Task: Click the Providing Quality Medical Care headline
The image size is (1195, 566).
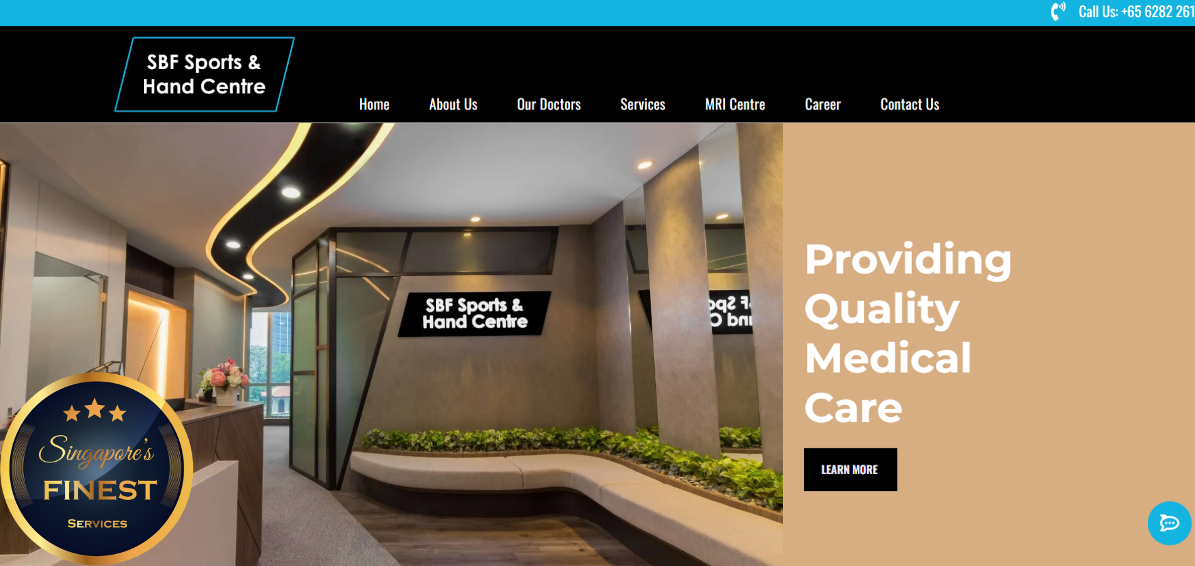Action: 908,333
